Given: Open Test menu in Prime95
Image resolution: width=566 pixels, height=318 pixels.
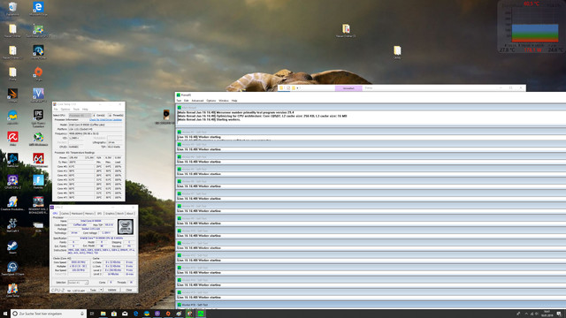Looking at the screenshot, I should pos(179,101).
